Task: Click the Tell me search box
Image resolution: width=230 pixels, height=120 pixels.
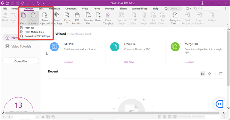Action: tap(173, 9)
